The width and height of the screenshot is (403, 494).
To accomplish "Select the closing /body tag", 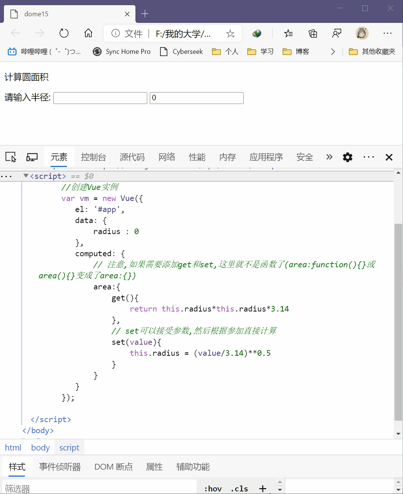I will [x=38, y=431].
